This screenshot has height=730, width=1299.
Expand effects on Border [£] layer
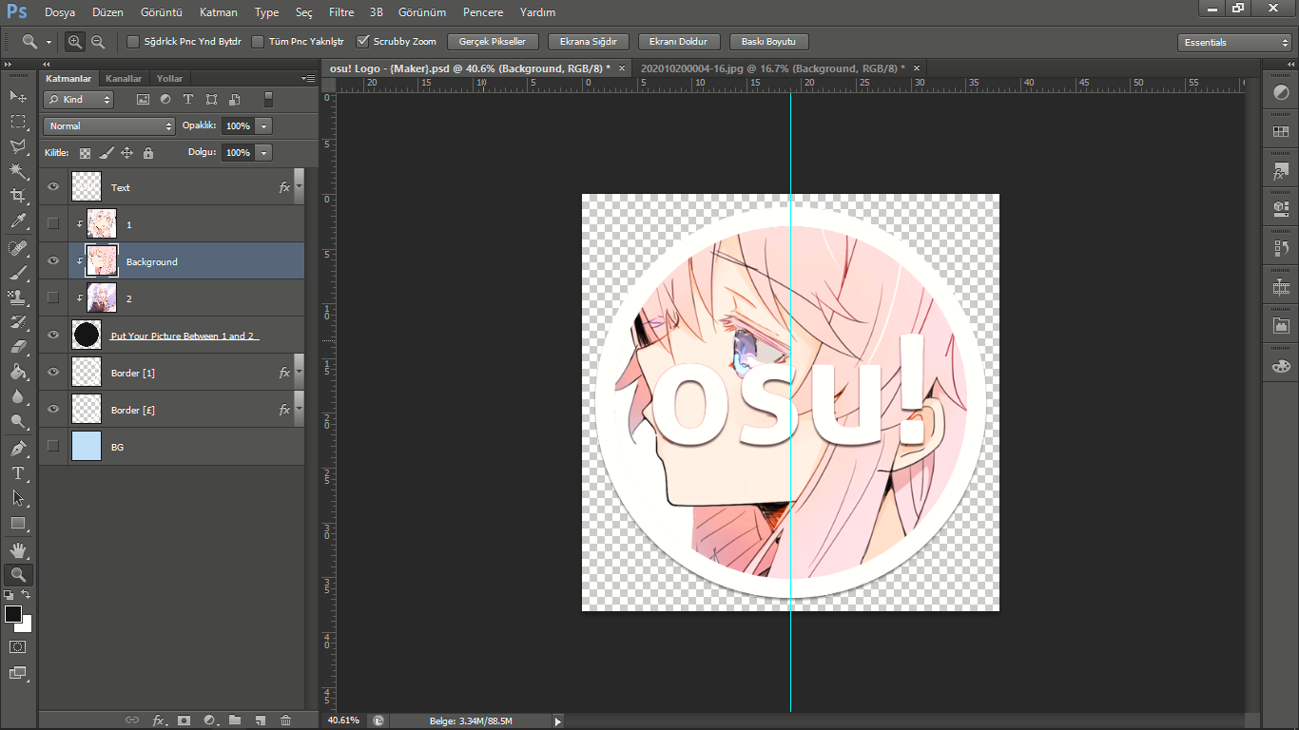click(299, 410)
